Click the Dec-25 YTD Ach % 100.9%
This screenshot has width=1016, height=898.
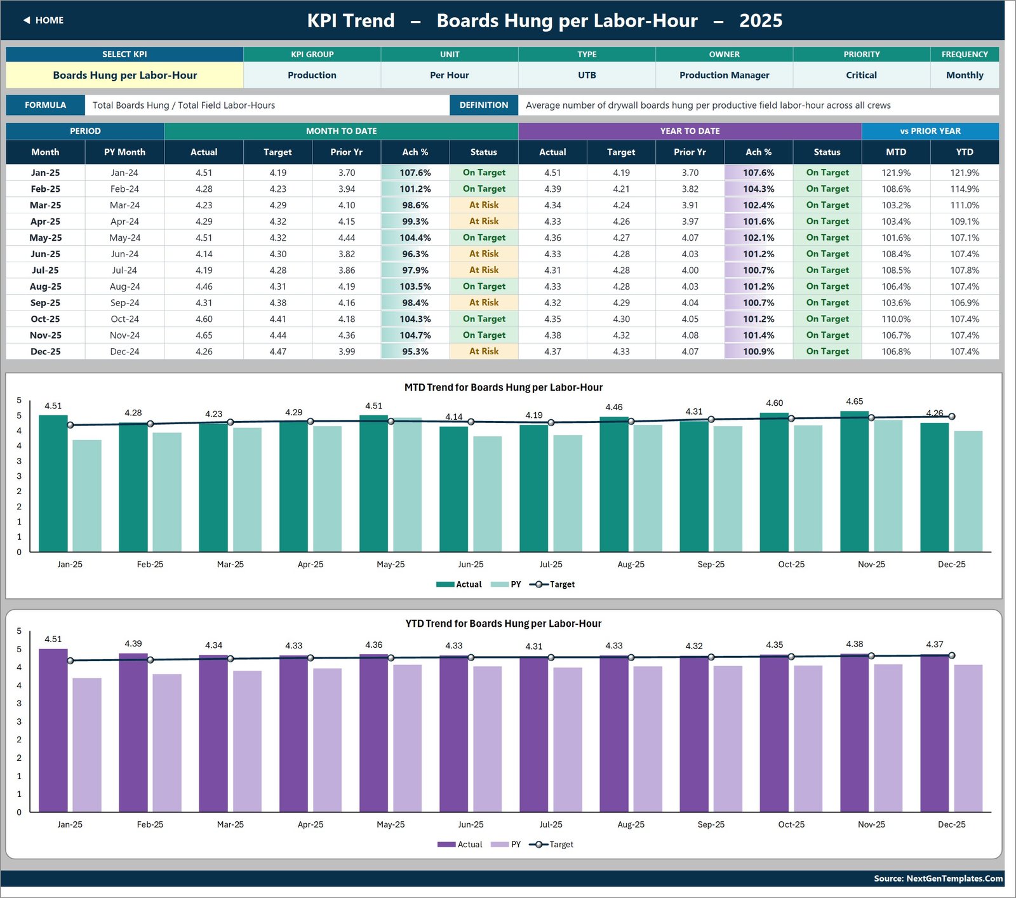click(759, 351)
